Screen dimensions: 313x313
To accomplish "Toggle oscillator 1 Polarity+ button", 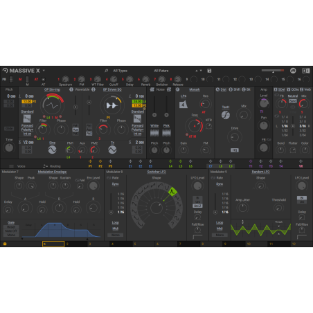I will click(x=27, y=129).
